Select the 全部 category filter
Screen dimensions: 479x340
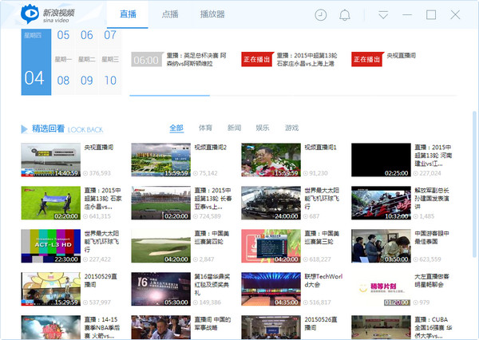pos(176,128)
